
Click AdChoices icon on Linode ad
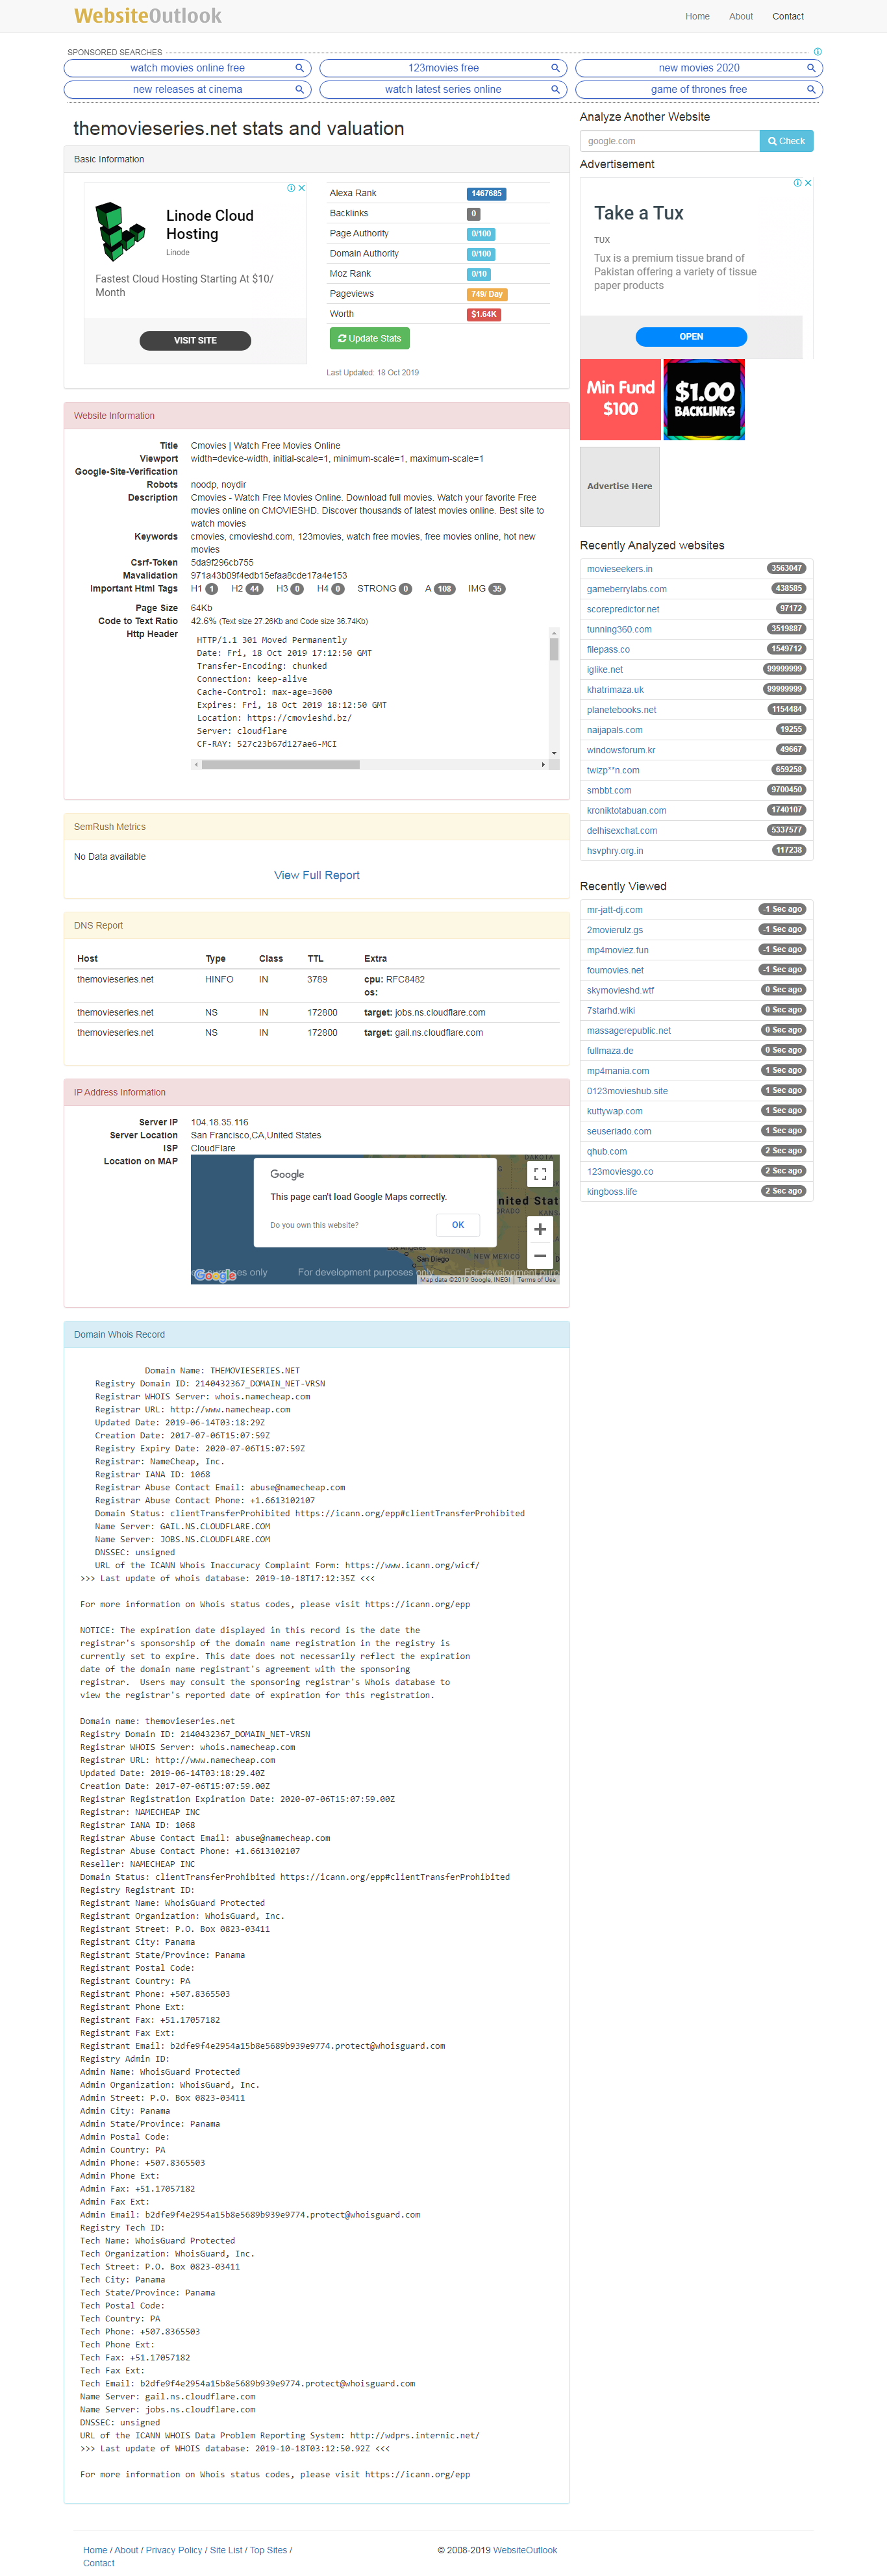(291, 188)
